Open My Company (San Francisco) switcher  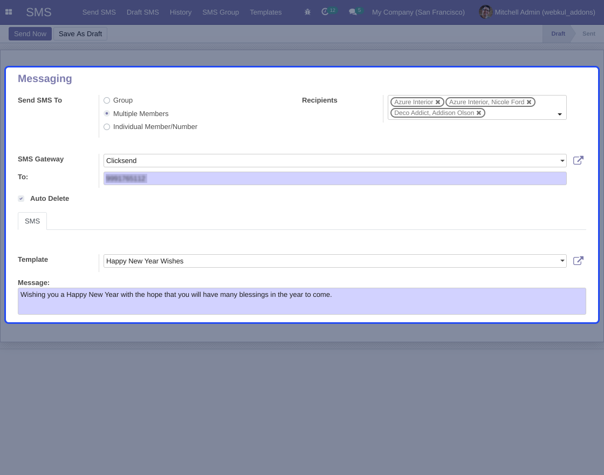click(418, 12)
